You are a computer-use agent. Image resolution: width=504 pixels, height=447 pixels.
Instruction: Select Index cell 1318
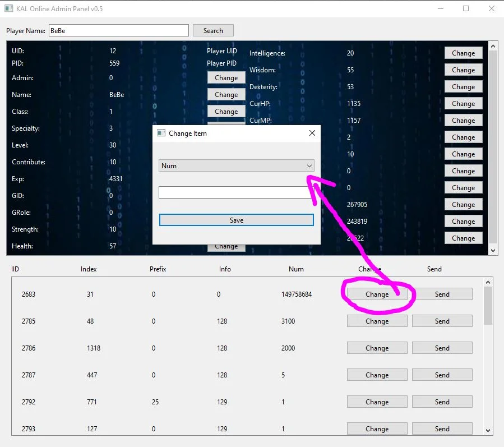pyautogui.click(x=94, y=348)
